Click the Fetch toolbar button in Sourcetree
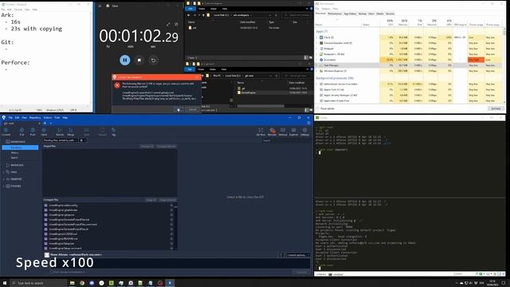 44,132
